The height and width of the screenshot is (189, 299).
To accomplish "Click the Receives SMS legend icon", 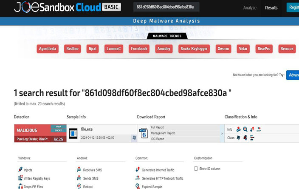I will [x=79, y=169].
